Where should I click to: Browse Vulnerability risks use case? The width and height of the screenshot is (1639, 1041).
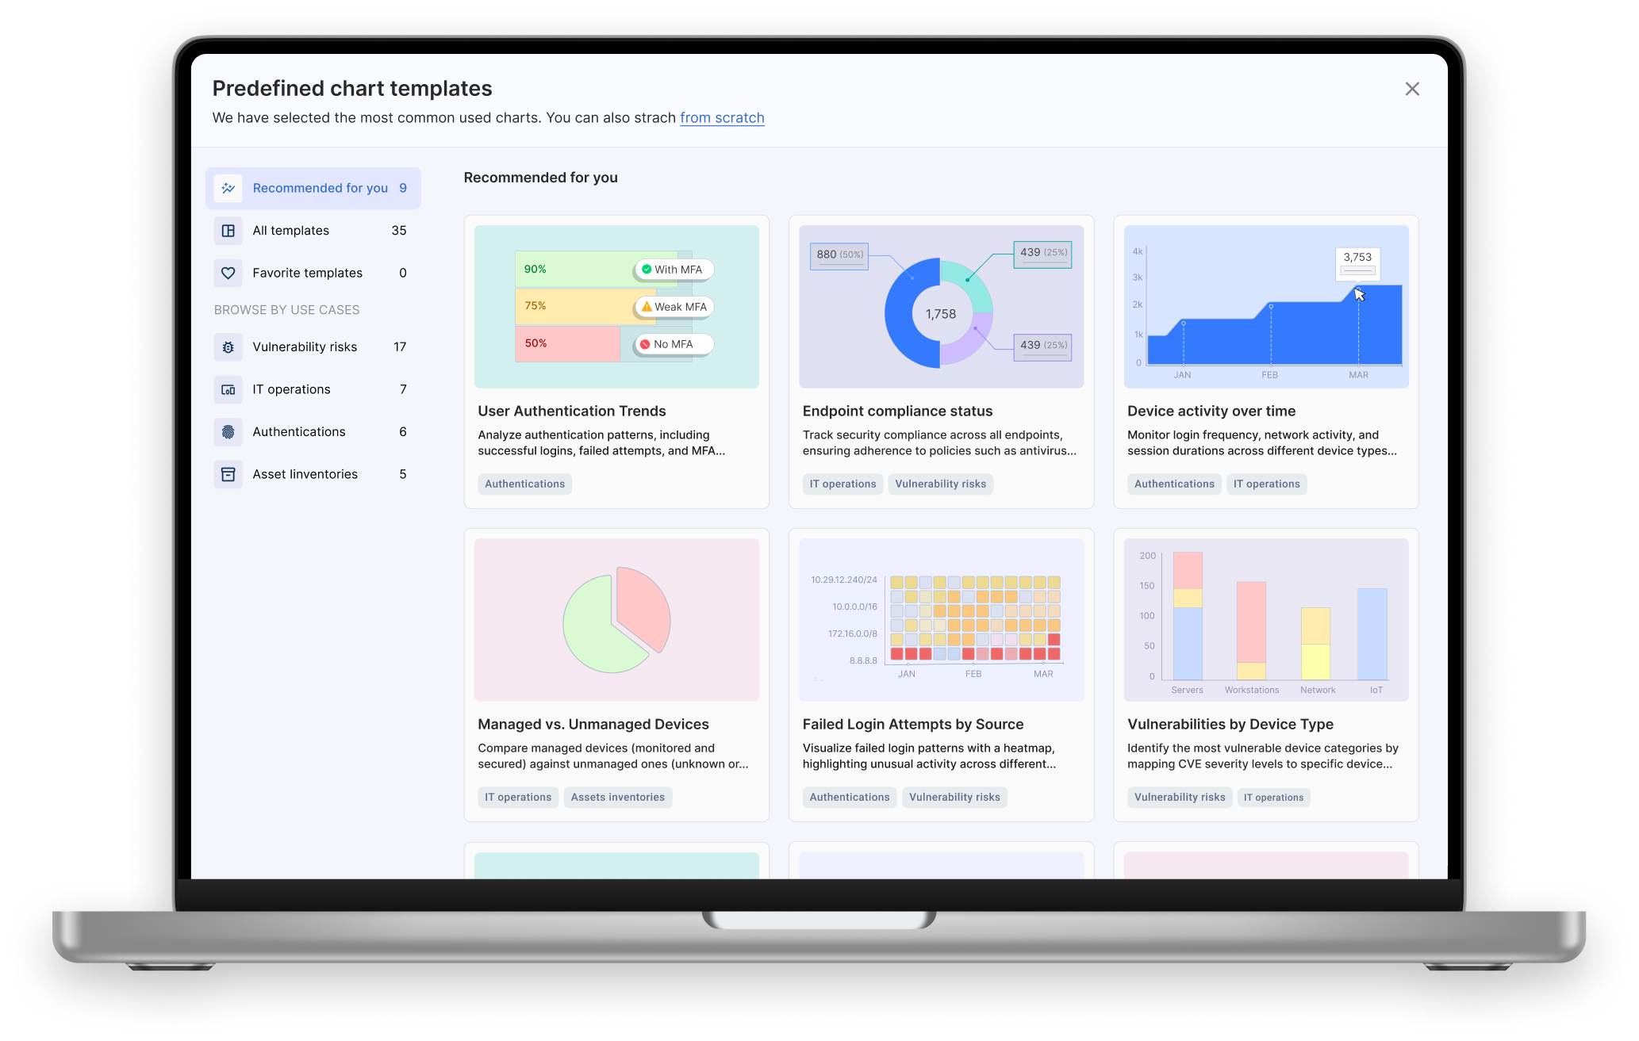[313, 347]
